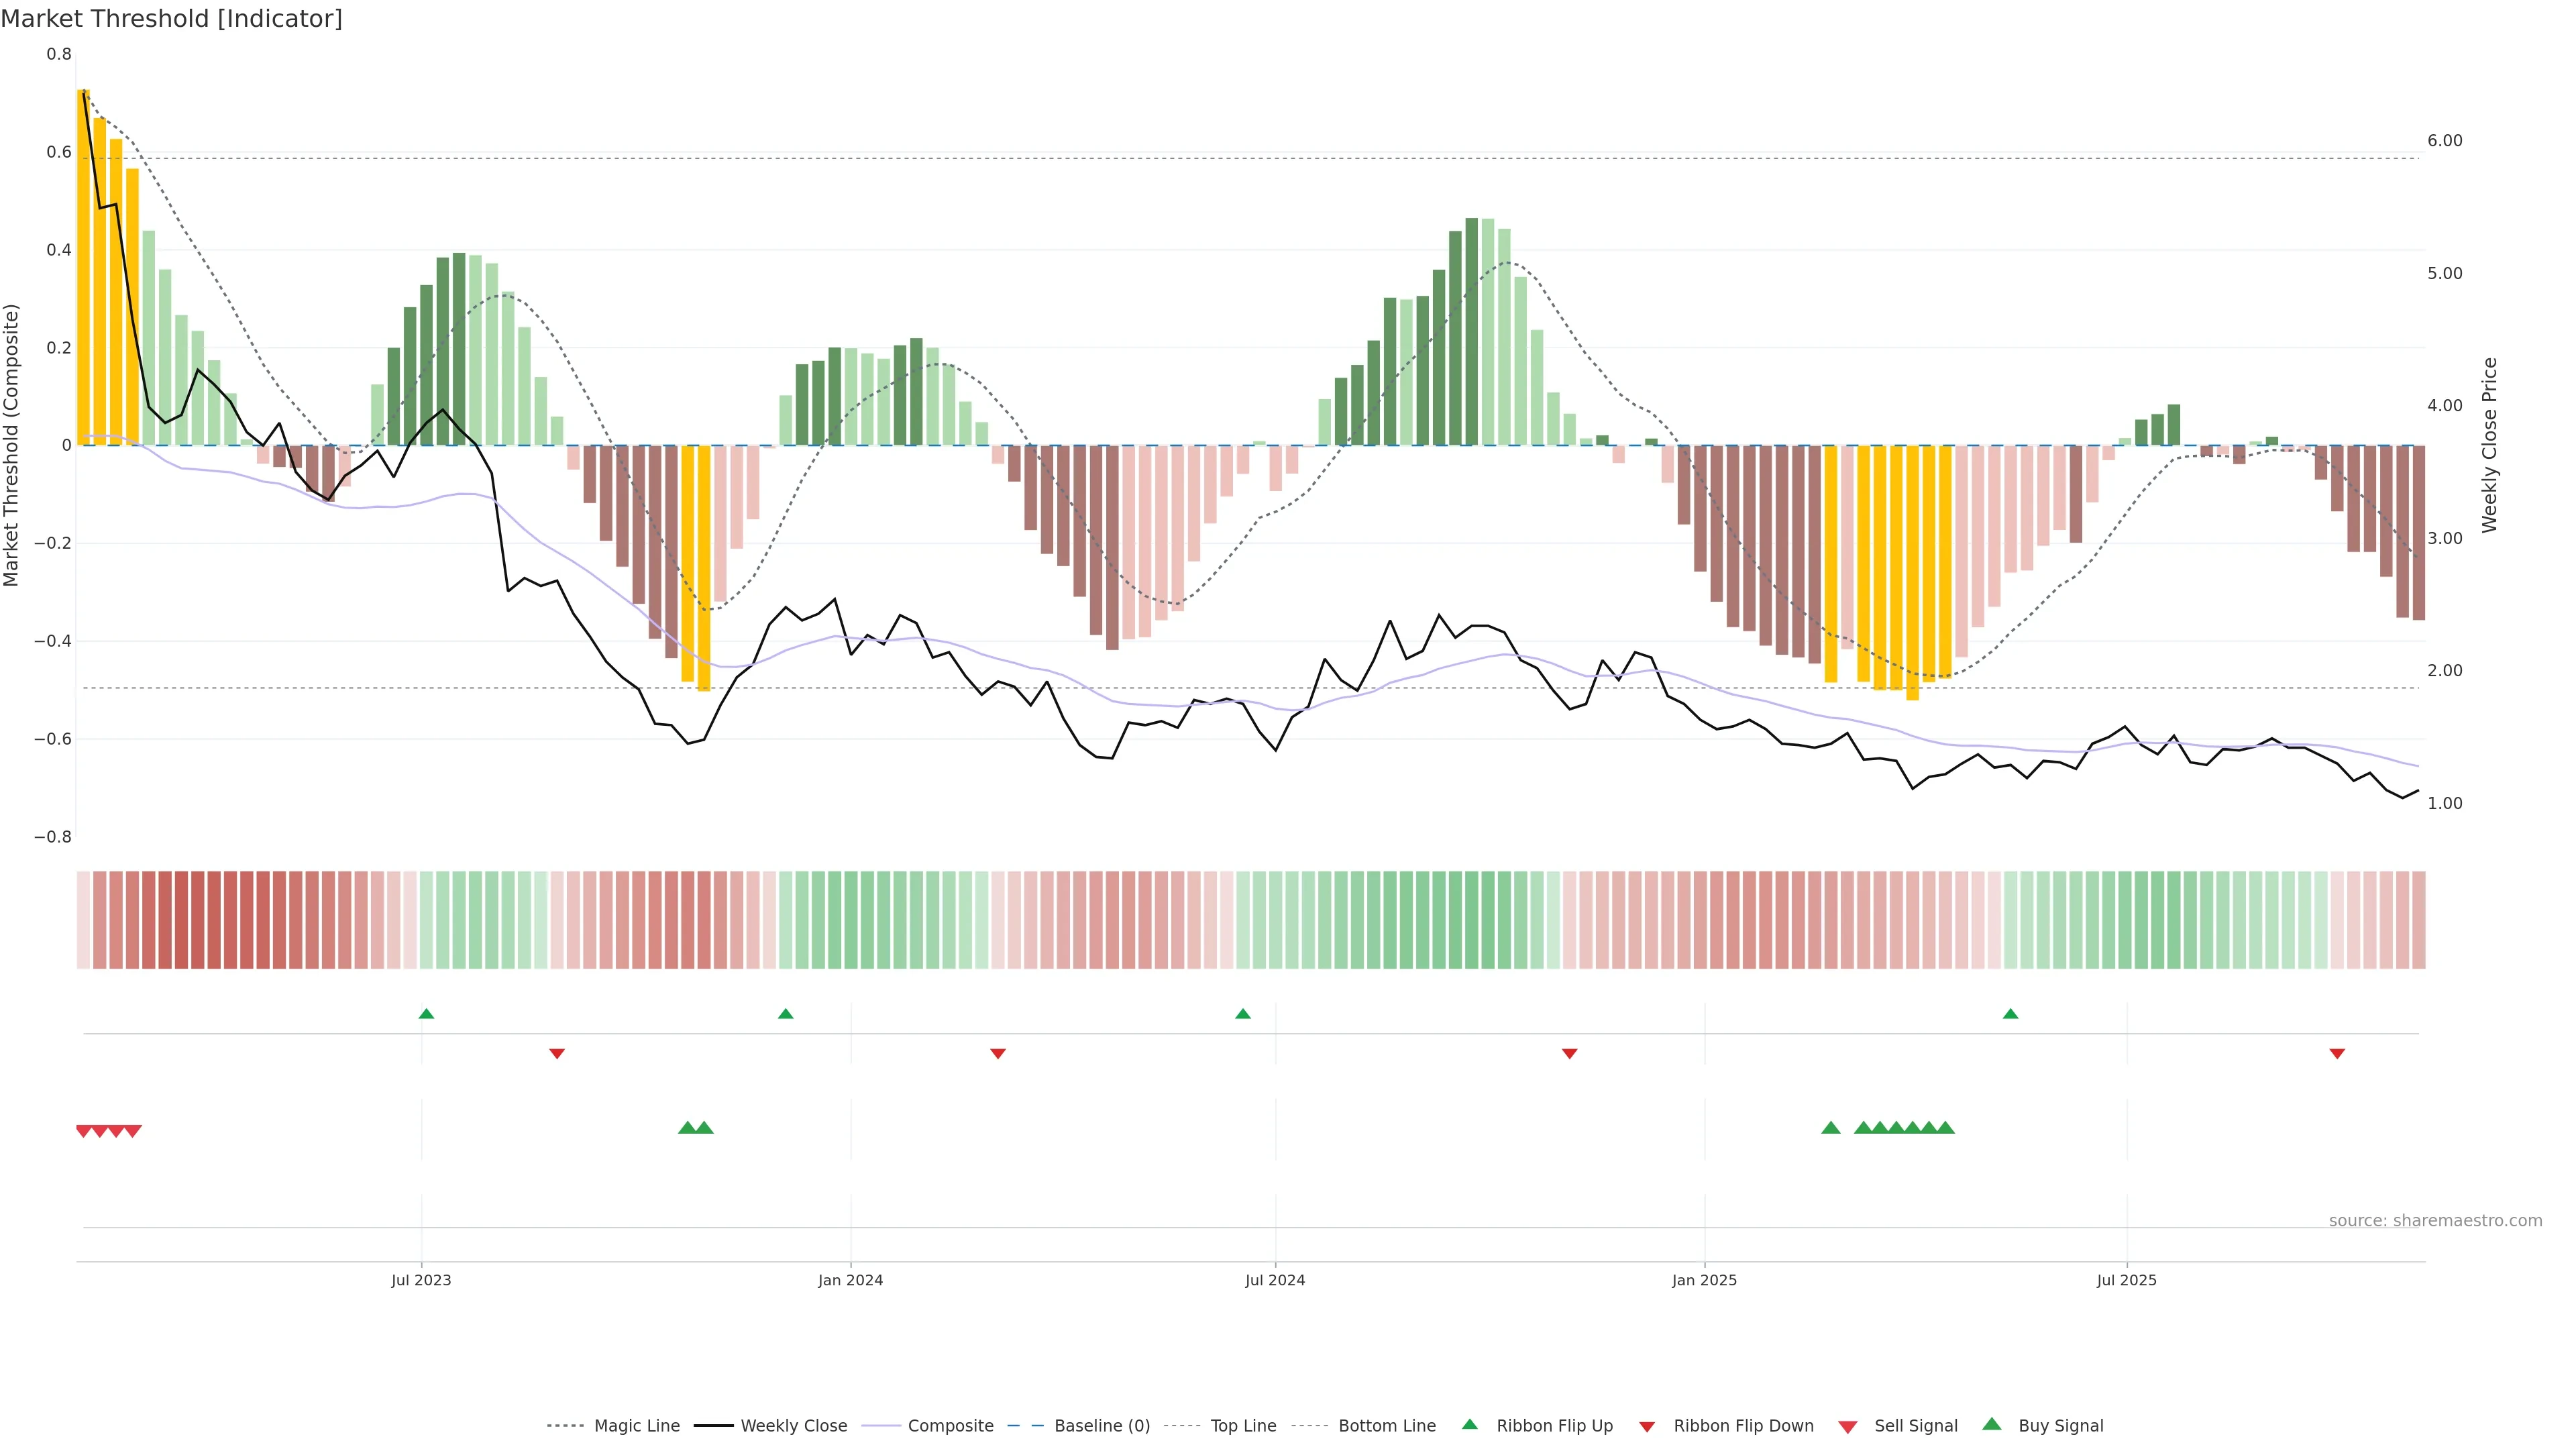Click the Market Threshold [Indicator] title
Screen dimensions: 2576x1449
click(171, 19)
